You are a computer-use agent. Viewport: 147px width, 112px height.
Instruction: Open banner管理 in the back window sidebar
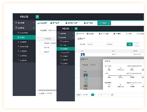[24, 47]
